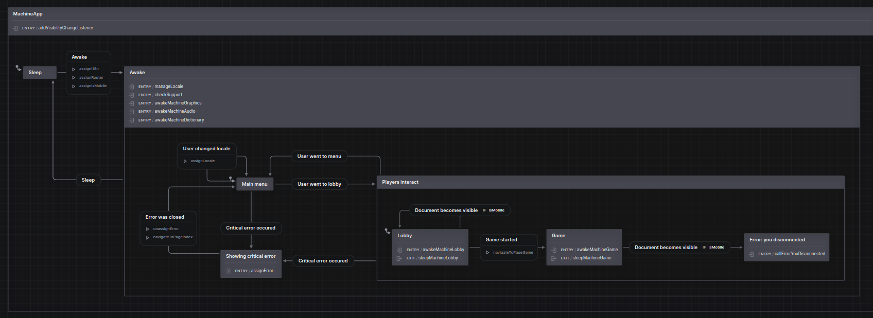Click the awakeMachineDictionary action text
Screen dimensions: 873x318
pos(179,120)
